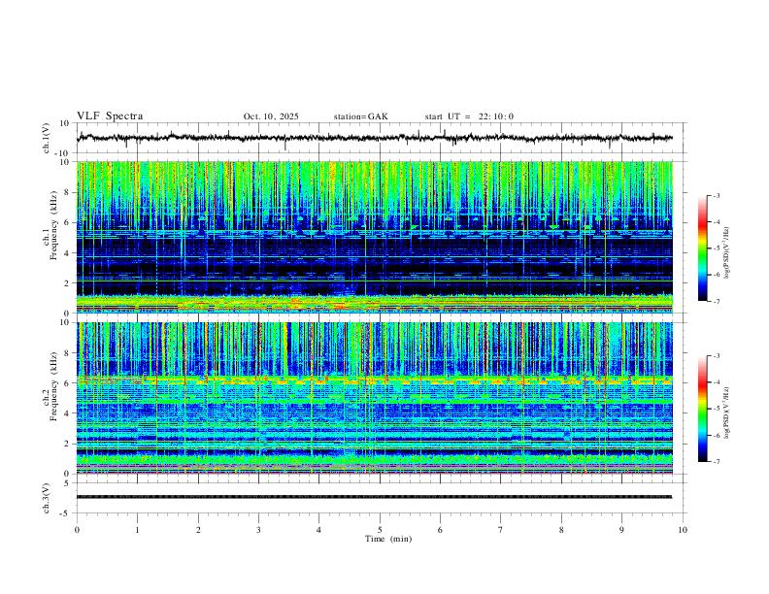
Task: Click the time axis tick label 3
Action: pos(258,530)
